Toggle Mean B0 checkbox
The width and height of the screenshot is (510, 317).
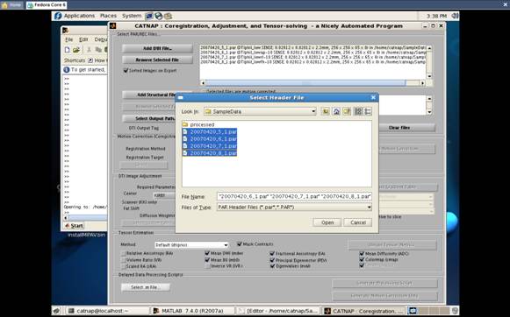tap(207, 260)
